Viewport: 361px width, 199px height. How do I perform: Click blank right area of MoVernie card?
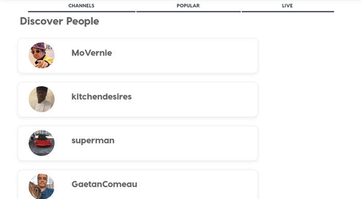point(195,56)
